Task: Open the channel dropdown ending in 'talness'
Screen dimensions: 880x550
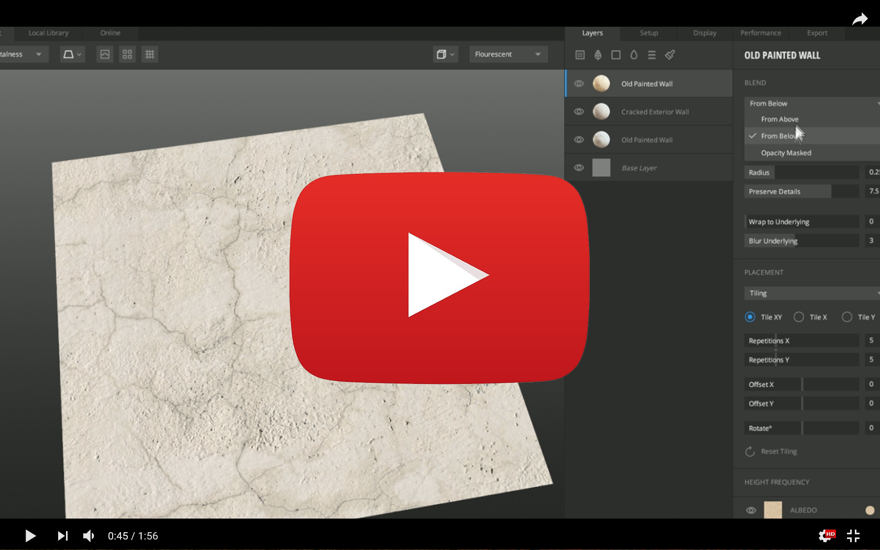Action: click(24, 54)
